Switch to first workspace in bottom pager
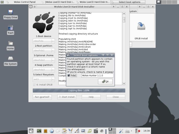 [110, 129]
